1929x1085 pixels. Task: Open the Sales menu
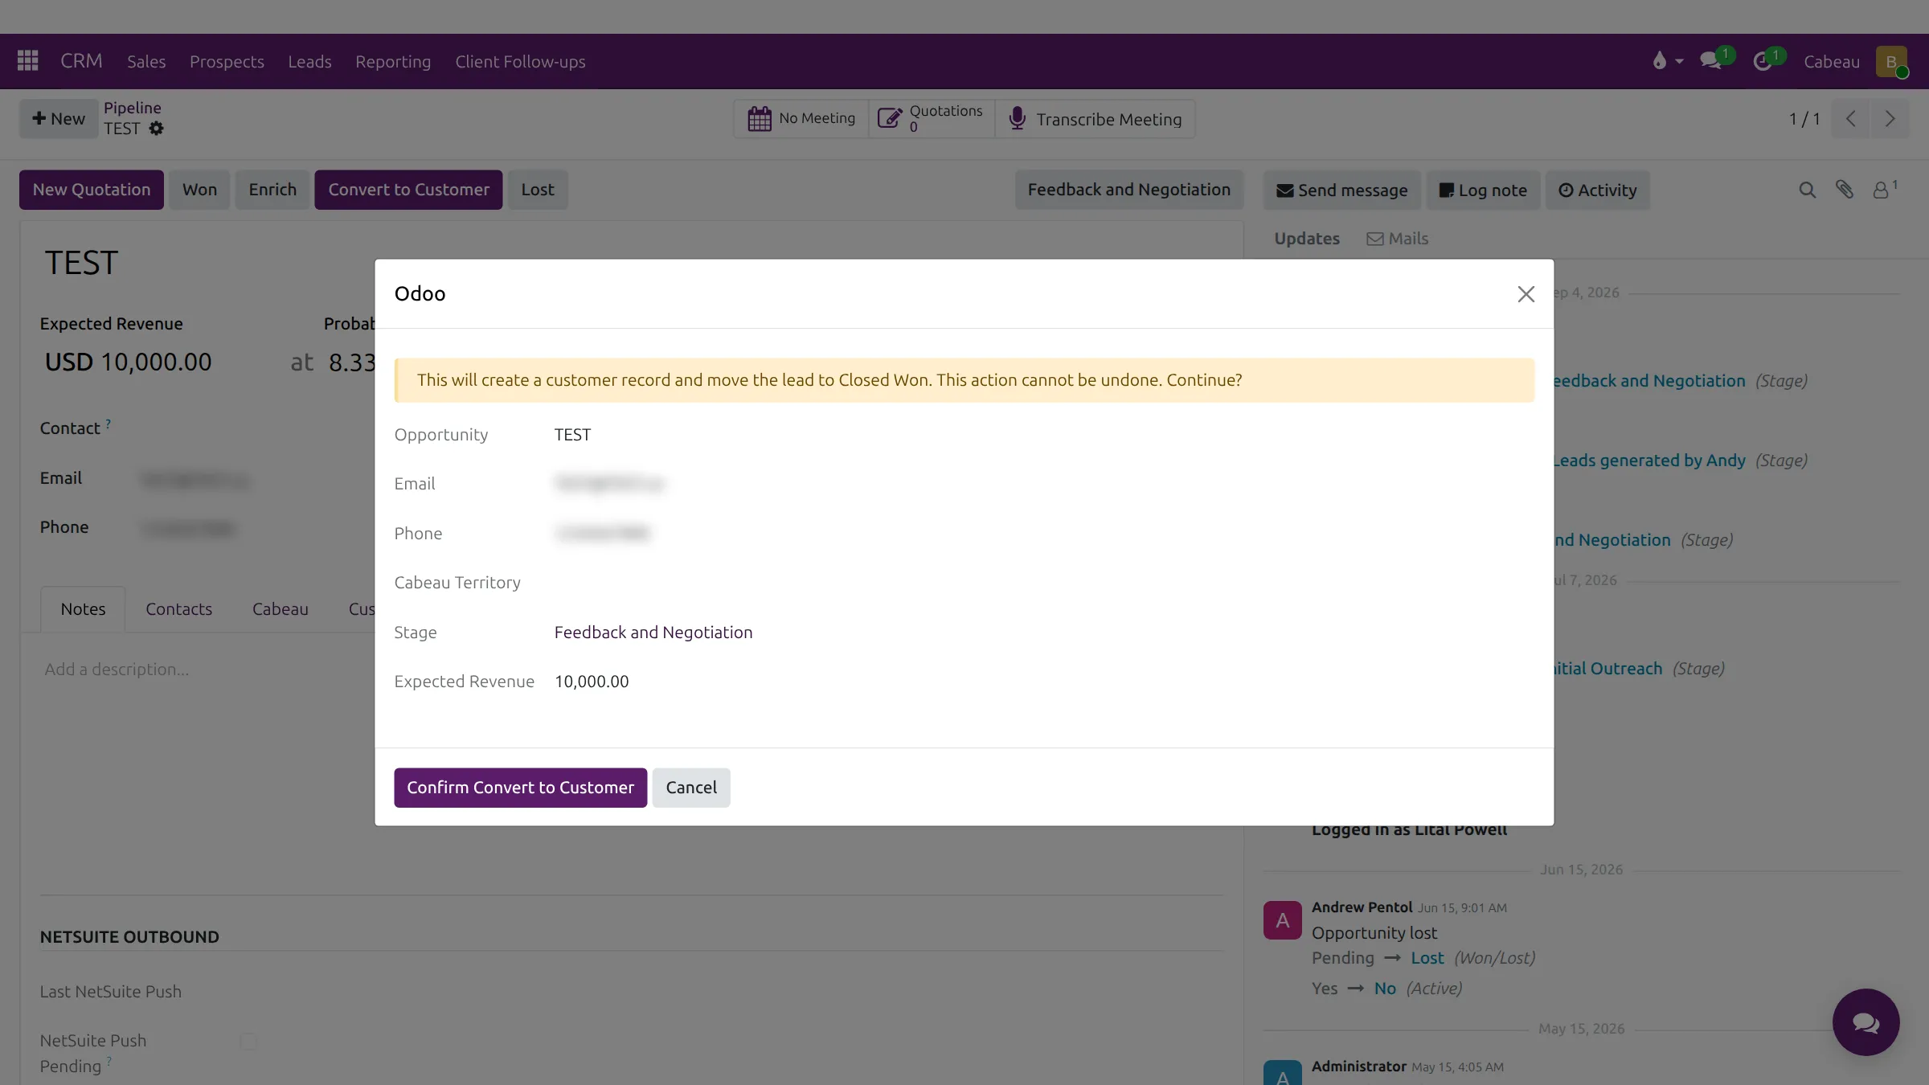[x=146, y=61]
